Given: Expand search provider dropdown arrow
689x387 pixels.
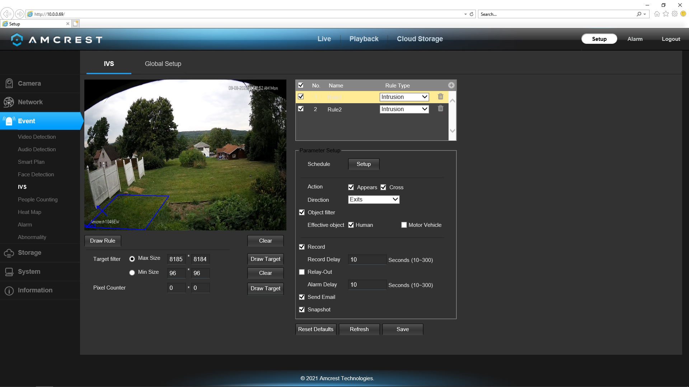Looking at the screenshot, I should click(645, 14).
